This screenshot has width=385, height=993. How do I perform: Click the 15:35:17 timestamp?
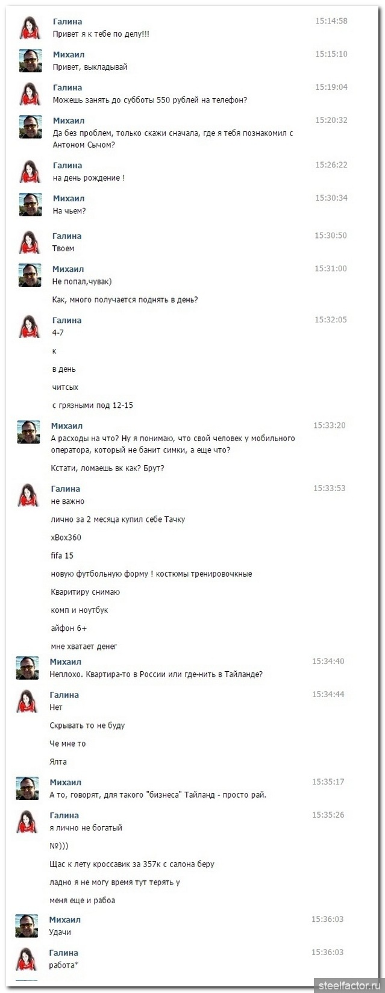328,782
